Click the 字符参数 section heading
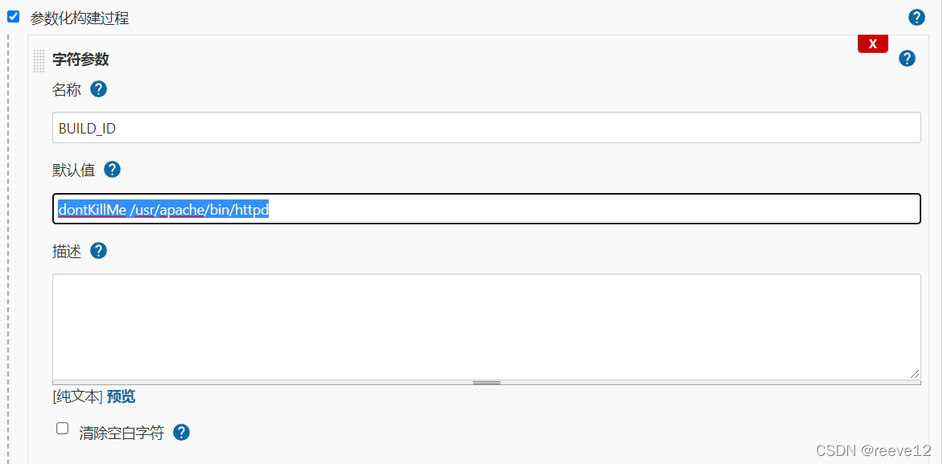The width and height of the screenshot is (943, 464). click(x=80, y=60)
